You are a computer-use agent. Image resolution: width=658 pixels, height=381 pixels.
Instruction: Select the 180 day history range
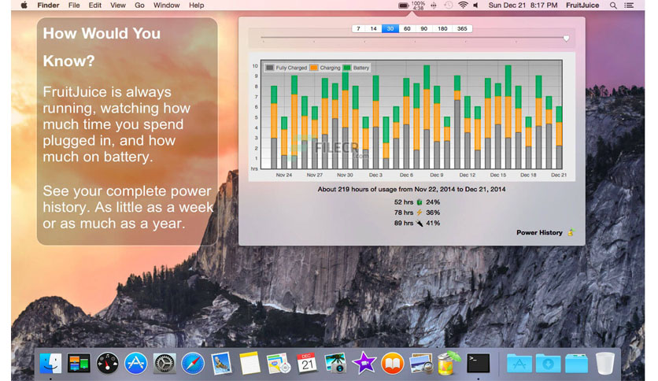[x=442, y=28]
